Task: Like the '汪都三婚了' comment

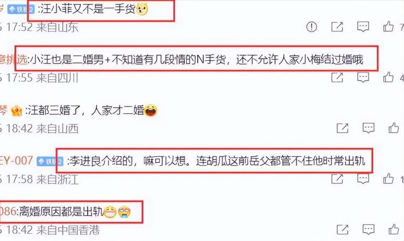Action: click(393, 128)
